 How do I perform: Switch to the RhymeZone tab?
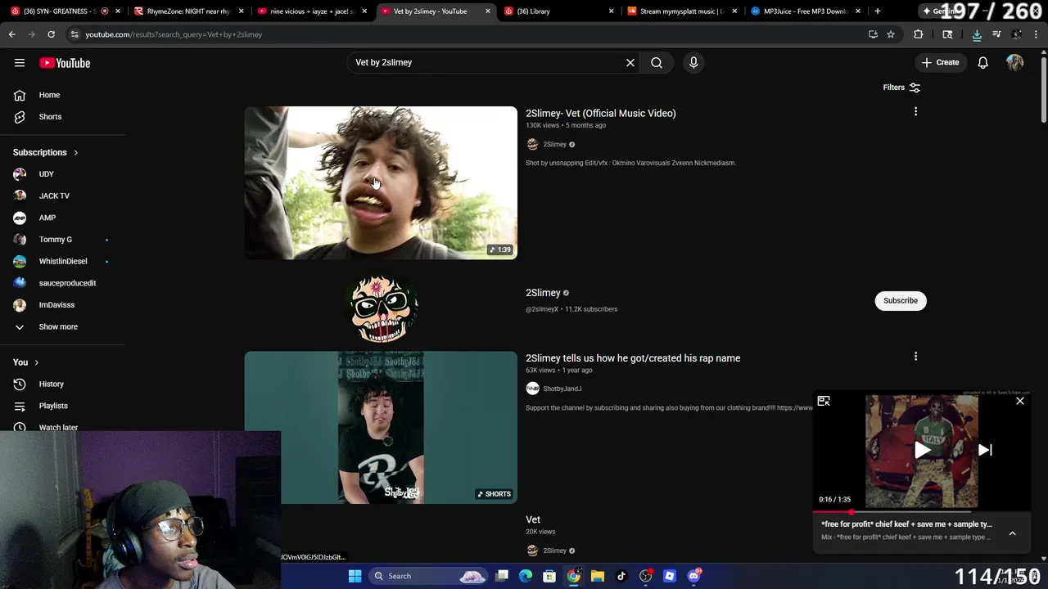coord(189,11)
